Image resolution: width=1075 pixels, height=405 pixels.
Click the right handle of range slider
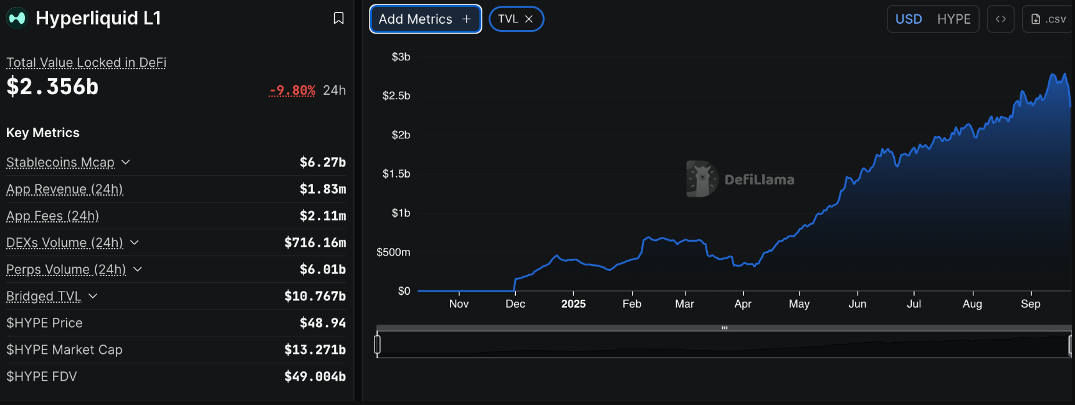click(x=1070, y=345)
